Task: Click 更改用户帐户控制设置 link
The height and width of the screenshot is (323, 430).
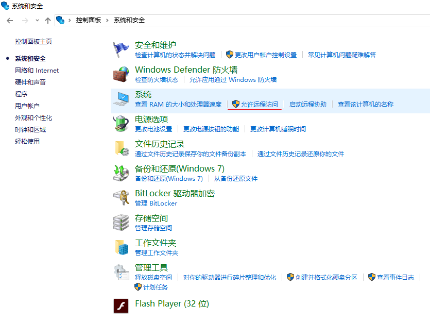Action: tap(266, 55)
